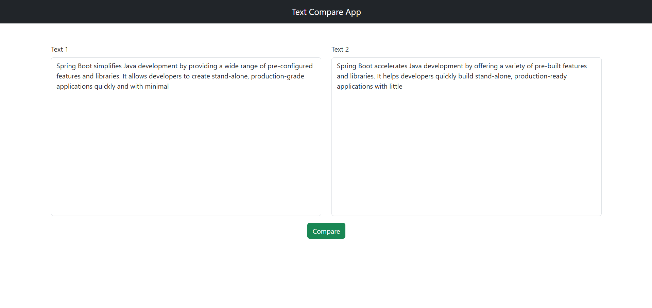Click the word 'providing' in Text 1
The height and width of the screenshot is (308, 652).
point(203,66)
